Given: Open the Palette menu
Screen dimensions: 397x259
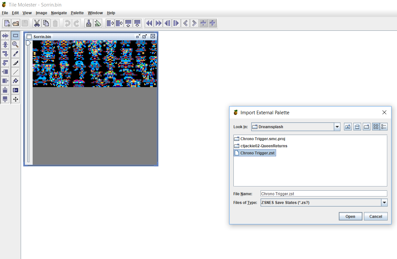Looking at the screenshot, I should [x=77, y=13].
